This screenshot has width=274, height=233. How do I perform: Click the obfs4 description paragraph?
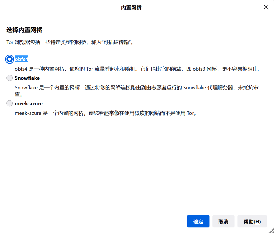tap(138, 69)
